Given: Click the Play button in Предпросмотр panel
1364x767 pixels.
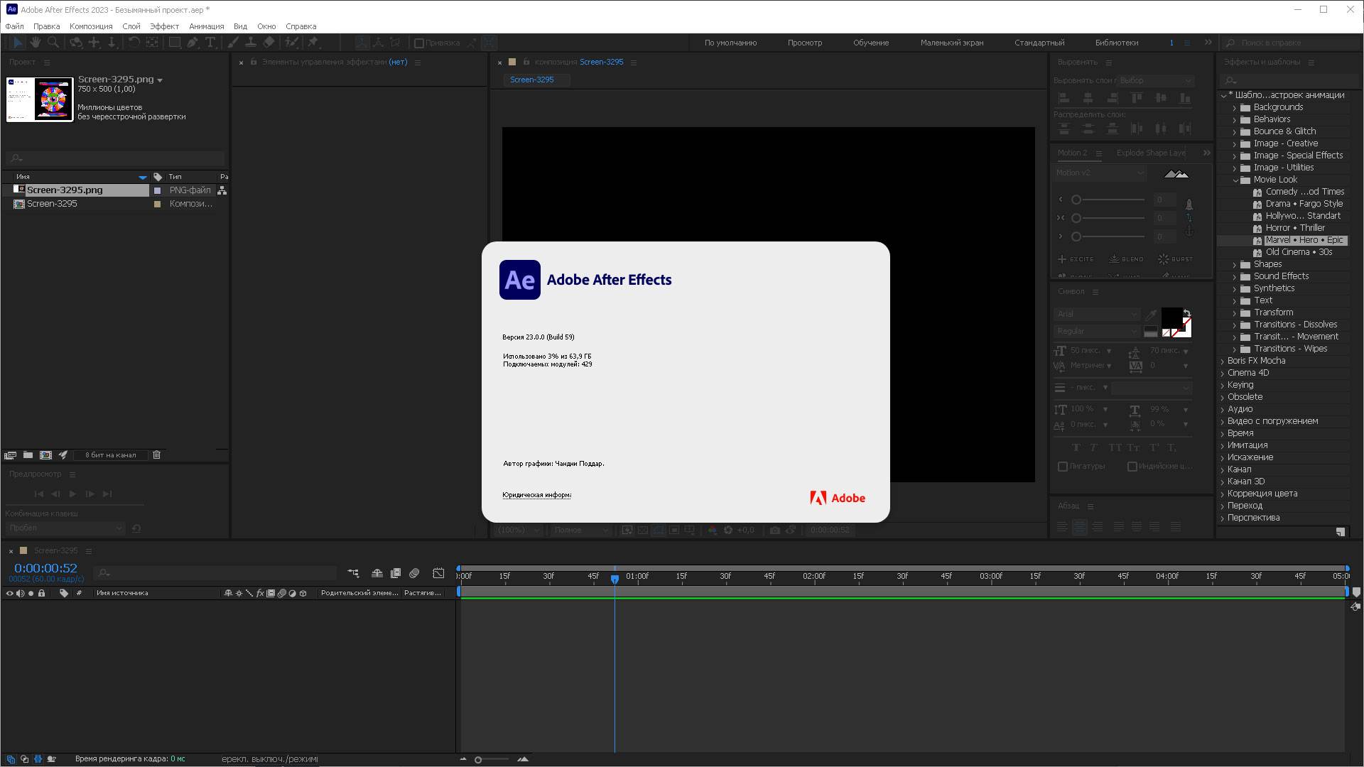Looking at the screenshot, I should (x=72, y=494).
